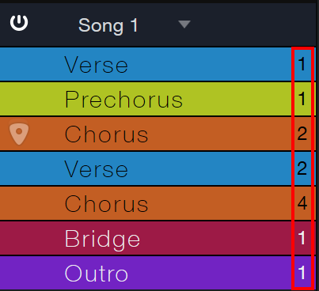Select the Chorus section with repeat count 2
The height and width of the screenshot is (291, 319).
(158, 134)
